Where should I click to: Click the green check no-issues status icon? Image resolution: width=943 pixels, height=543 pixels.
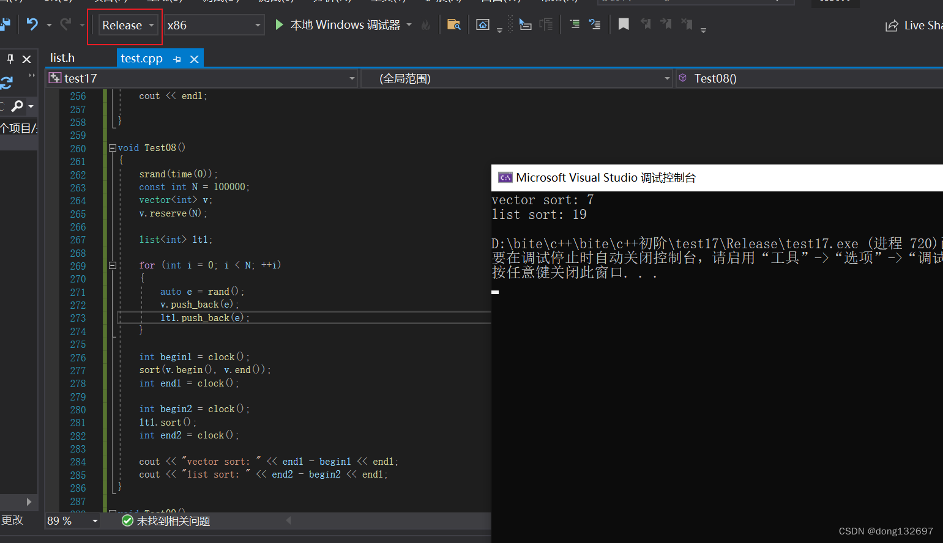click(x=127, y=520)
